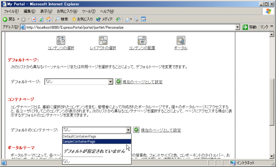
Task: Open the ヘルプ(H) menu
Action: click(x=107, y=11)
